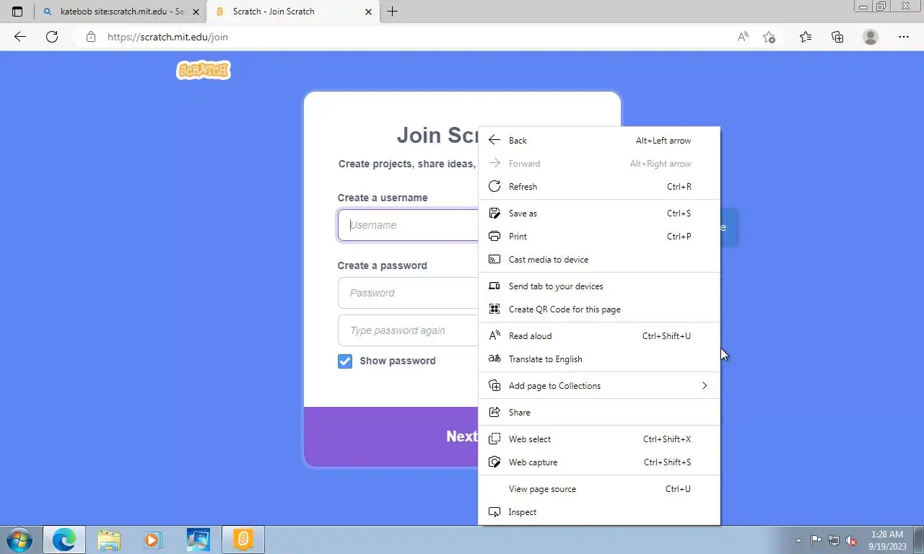Click the network tray icon
924x554 pixels.
(834, 540)
